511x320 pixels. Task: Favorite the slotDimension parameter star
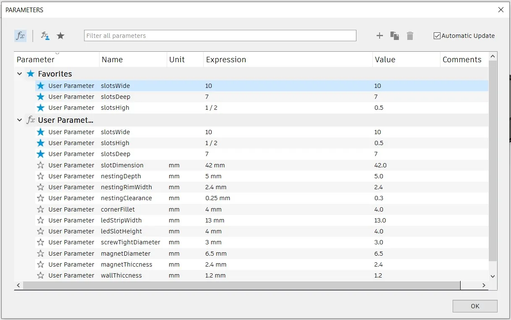41,165
